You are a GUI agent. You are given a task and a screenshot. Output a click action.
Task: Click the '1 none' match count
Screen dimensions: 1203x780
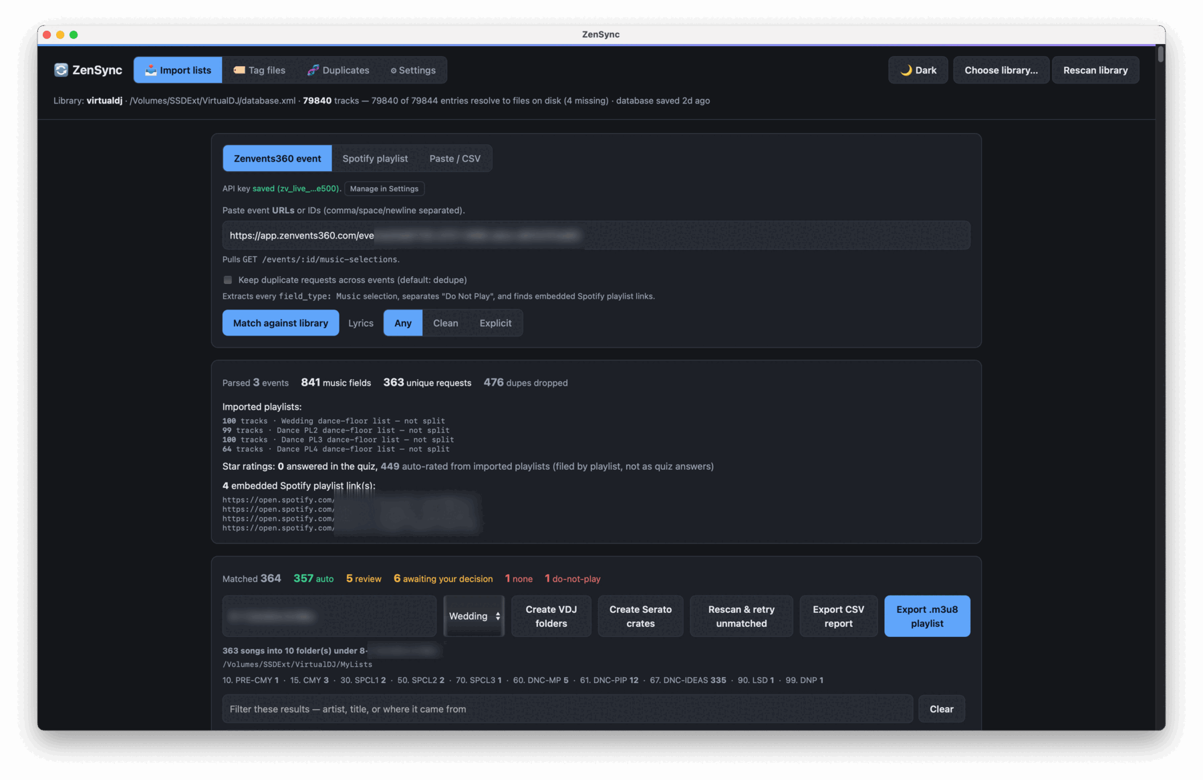pos(519,579)
